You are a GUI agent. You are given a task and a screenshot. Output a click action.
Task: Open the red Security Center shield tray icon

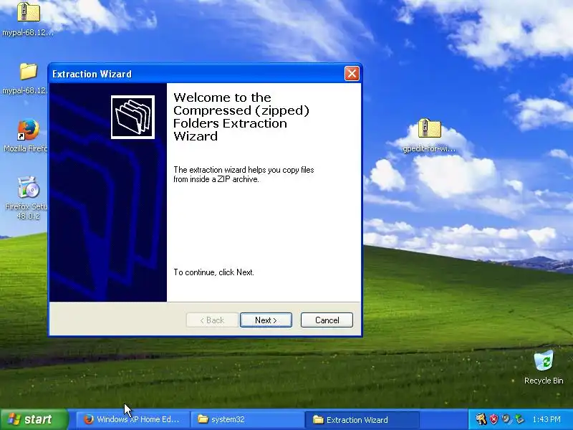point(493,419)
